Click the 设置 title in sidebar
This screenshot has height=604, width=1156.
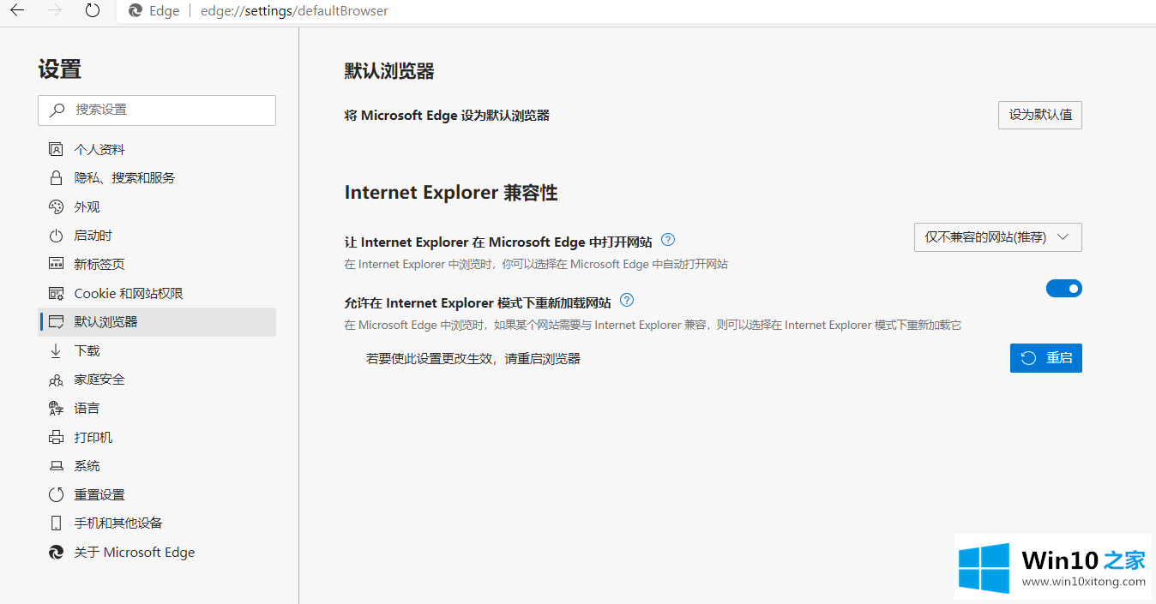[x=60, y=69]
